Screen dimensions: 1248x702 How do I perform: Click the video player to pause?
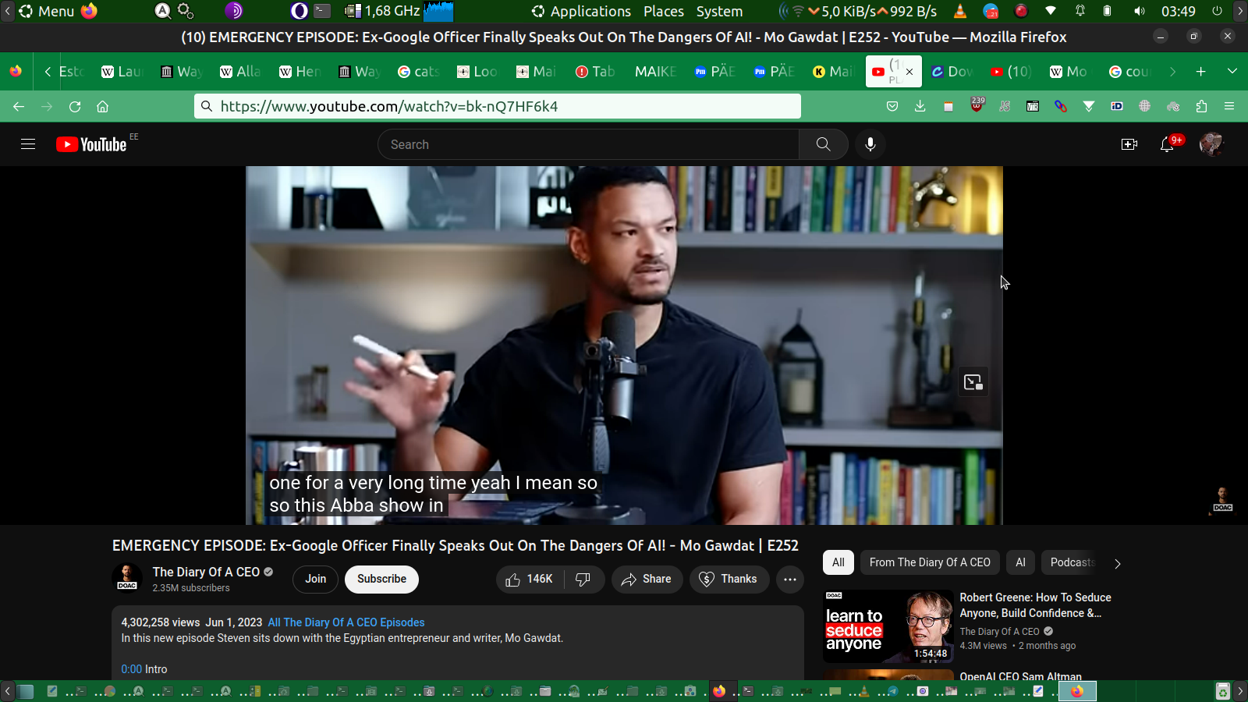coord(624,345)
